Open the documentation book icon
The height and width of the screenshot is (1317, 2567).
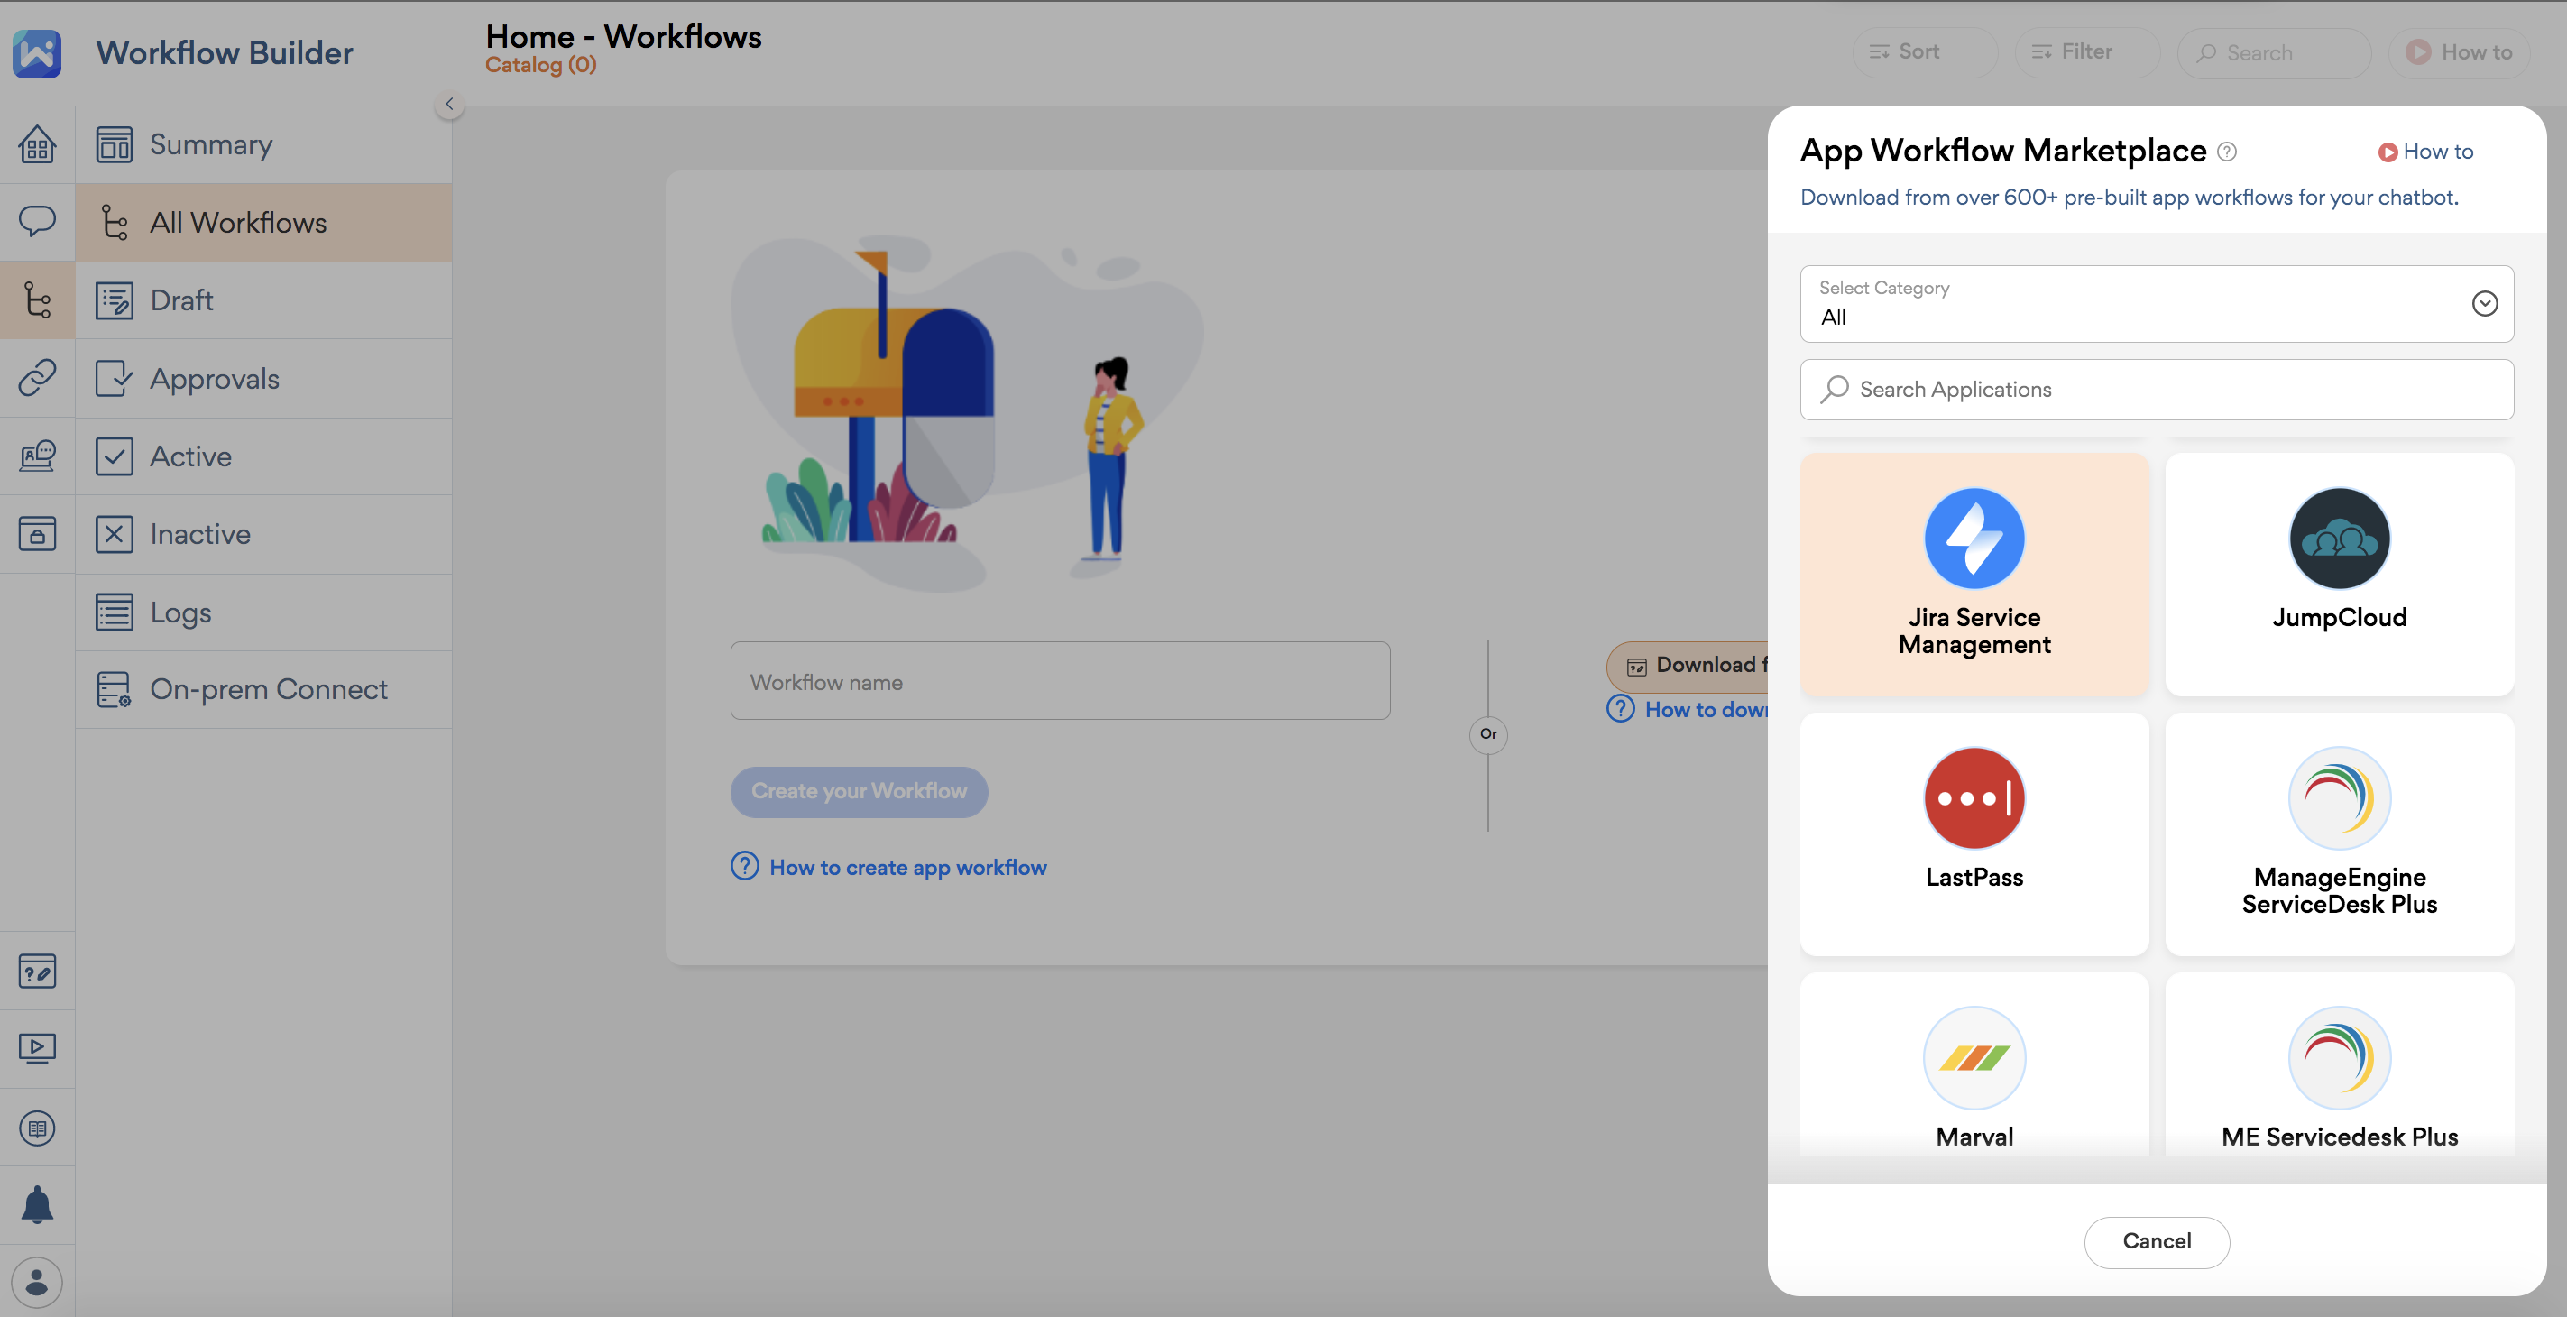(x=37, y=1128)
